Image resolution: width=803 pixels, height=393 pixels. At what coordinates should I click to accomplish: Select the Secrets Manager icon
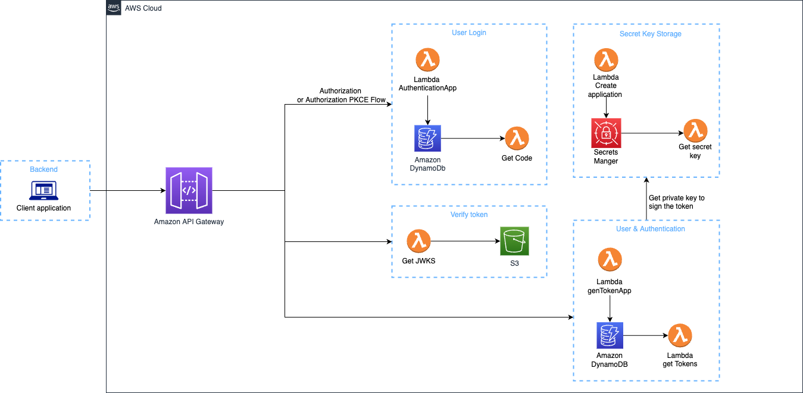click(x=605, y=133)
